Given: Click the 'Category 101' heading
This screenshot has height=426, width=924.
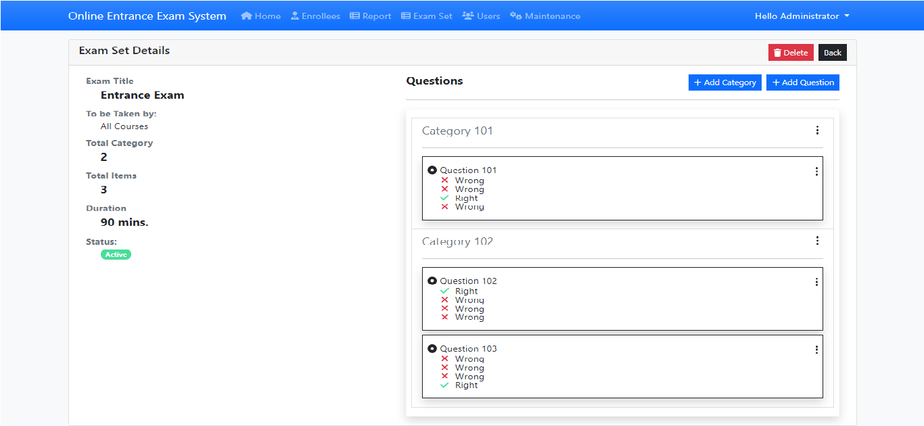Looking at the screenshot, I should pos(457,131).
